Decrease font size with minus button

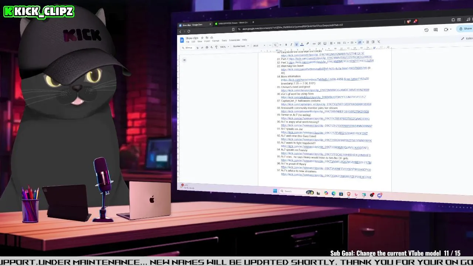coord(270,45)
